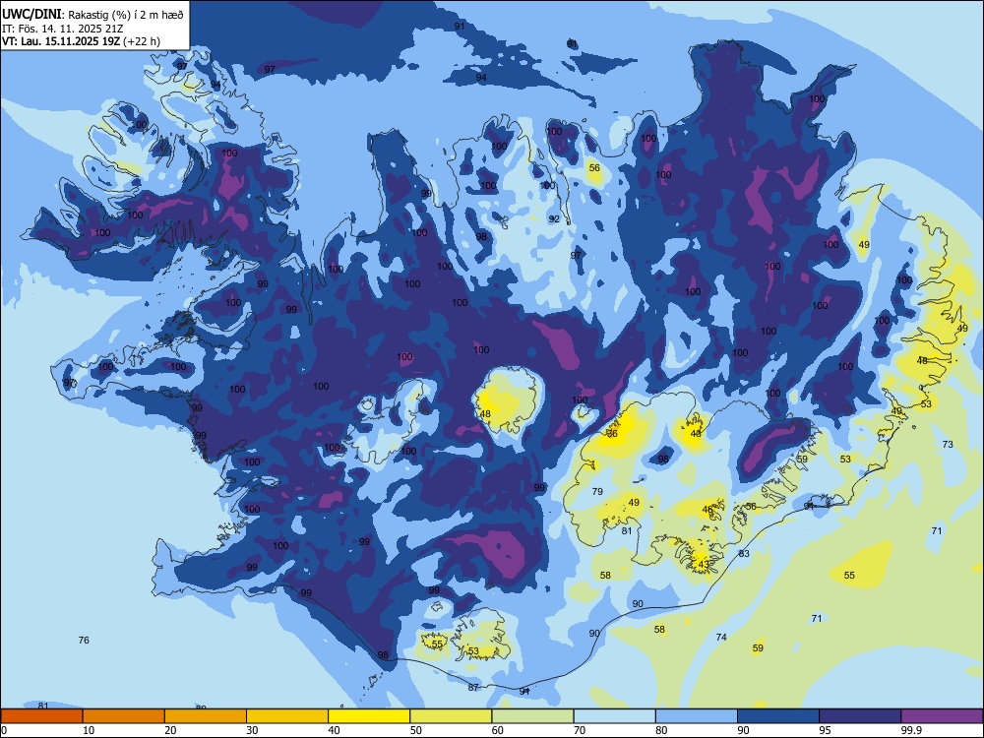Screen dimensions: 984x738
Task: Click the legend tick label '40'
Action: [x=334, y=730]
